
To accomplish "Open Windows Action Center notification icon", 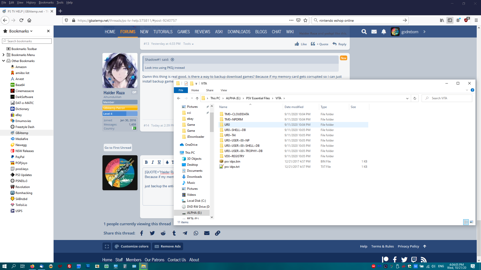I will pos(473,266).
